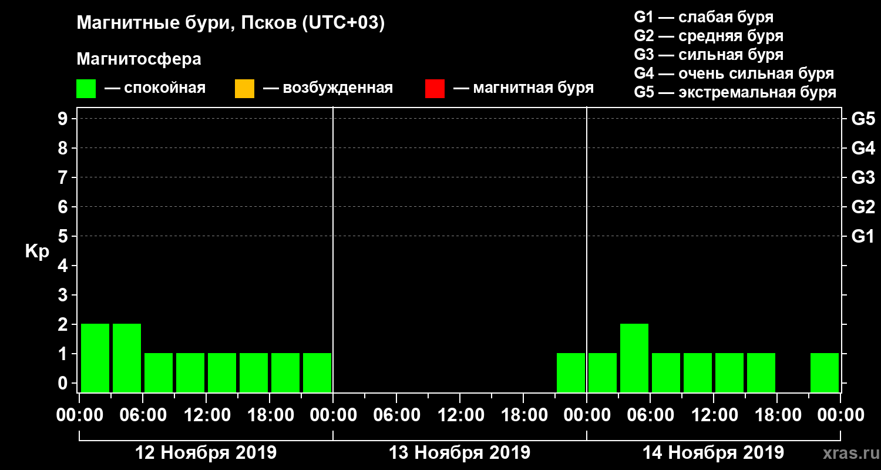The width and height of the screenshot is (881, 470).
Task: Click the orange 'возбужденная' legend swatch
Action: [244, 89]
